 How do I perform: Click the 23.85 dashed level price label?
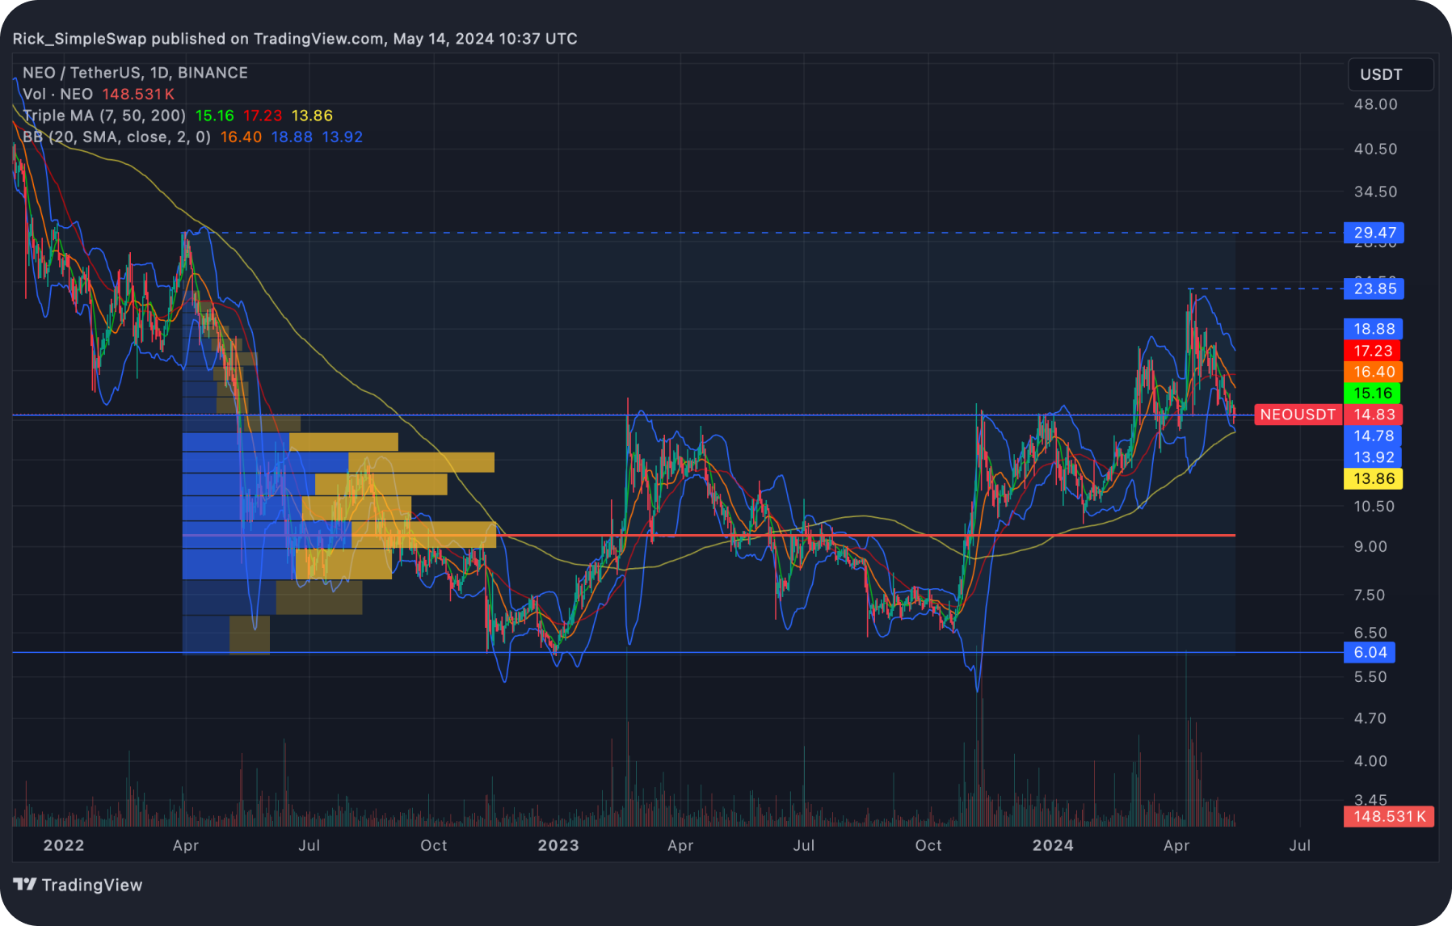pos(1373,288)
